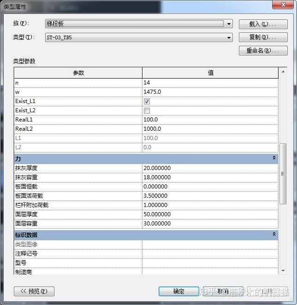Select the 栏杆附加荷载 value 1.000000

pyautogui.click(x=210, y=205)
